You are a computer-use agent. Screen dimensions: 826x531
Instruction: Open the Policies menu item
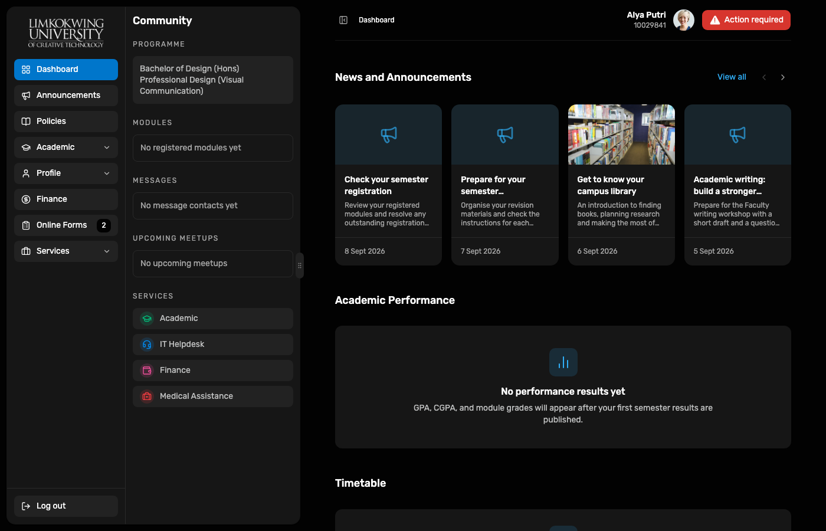(x=66, y=122)
